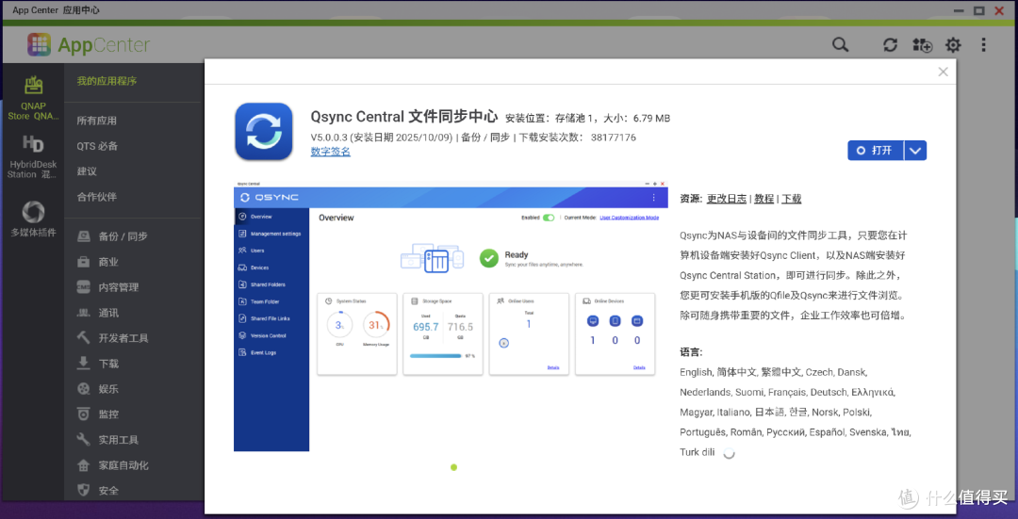
Task: Select 我的应用程序 in sidebar
Action: click(107, 81)
